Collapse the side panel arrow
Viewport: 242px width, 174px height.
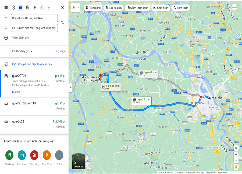coord(70,88)
